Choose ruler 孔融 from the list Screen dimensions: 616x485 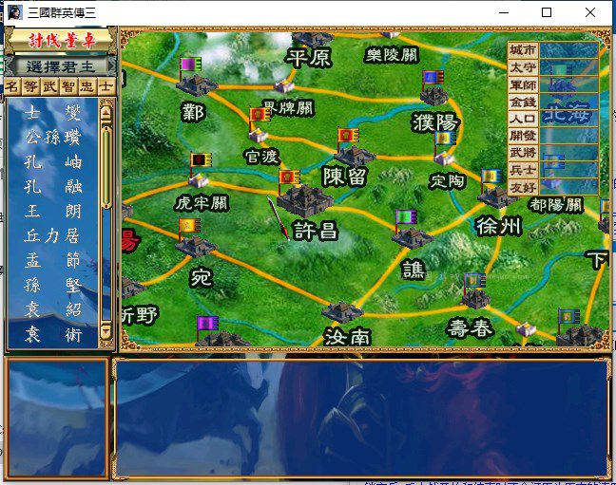(52, 187)
